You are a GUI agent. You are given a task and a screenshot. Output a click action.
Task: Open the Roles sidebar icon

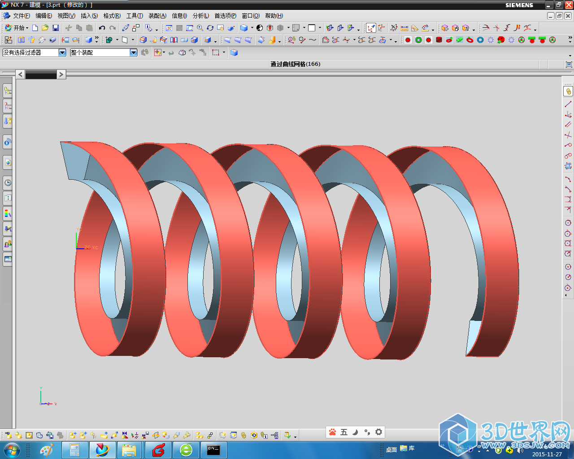tap(8, 244)
